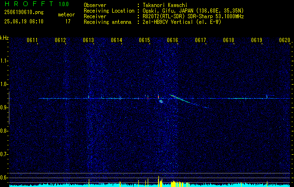Select the file name 2506190610.png
The height and width of the screenshot is (187, 294).
[24, 13]
